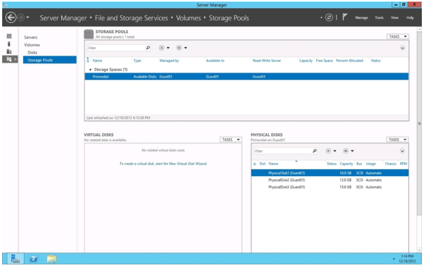Click the Free Space column header
This screenshot has width=424, height=266.
[324, 61]
